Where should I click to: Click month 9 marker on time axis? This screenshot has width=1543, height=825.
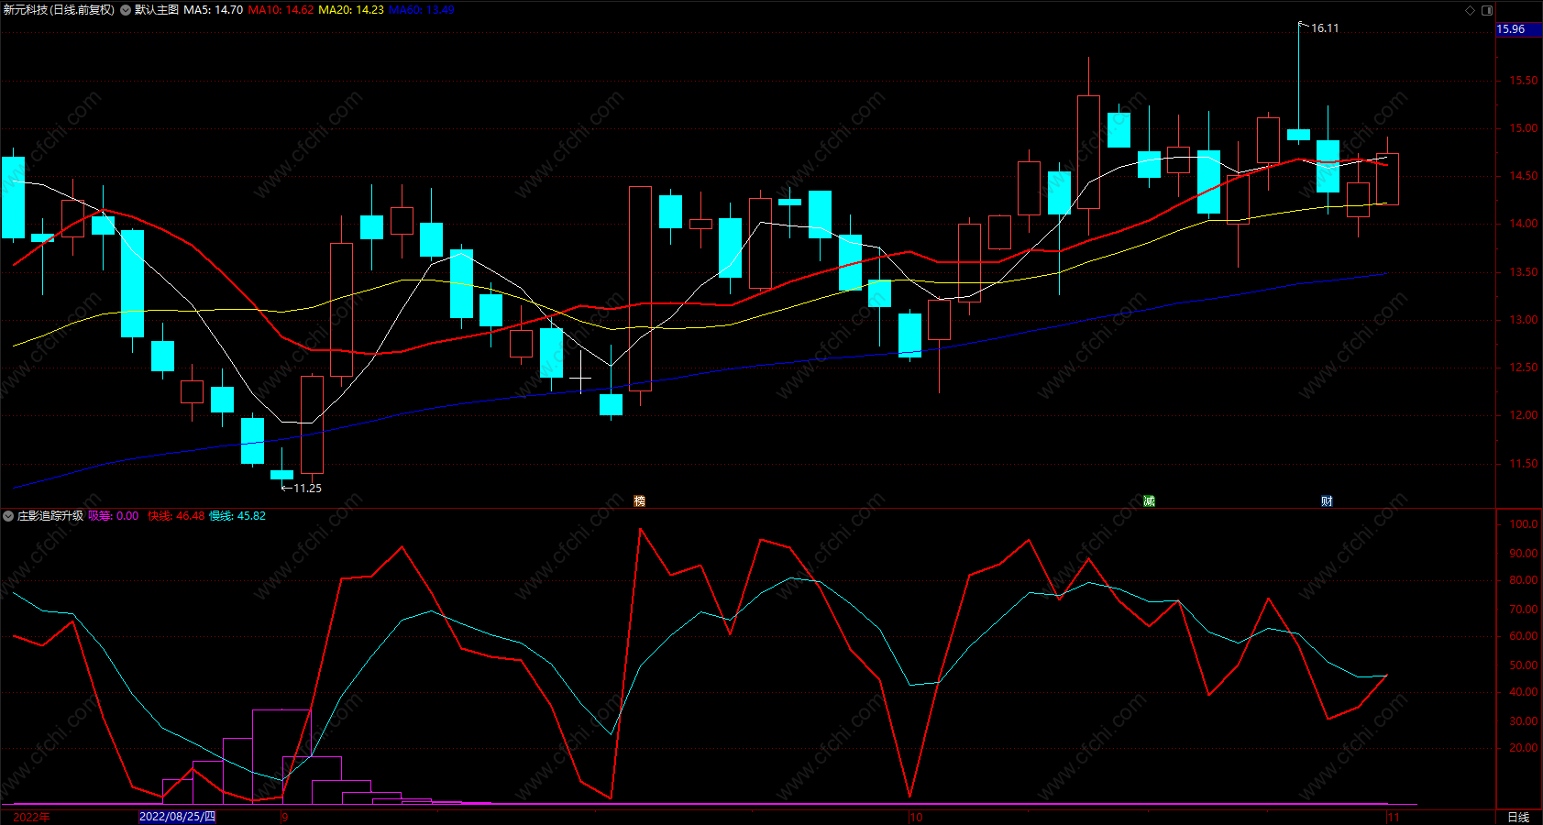(284, 817)
